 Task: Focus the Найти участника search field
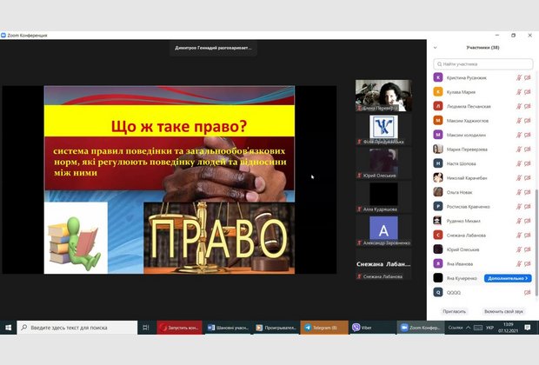click(x=483, y=64)
